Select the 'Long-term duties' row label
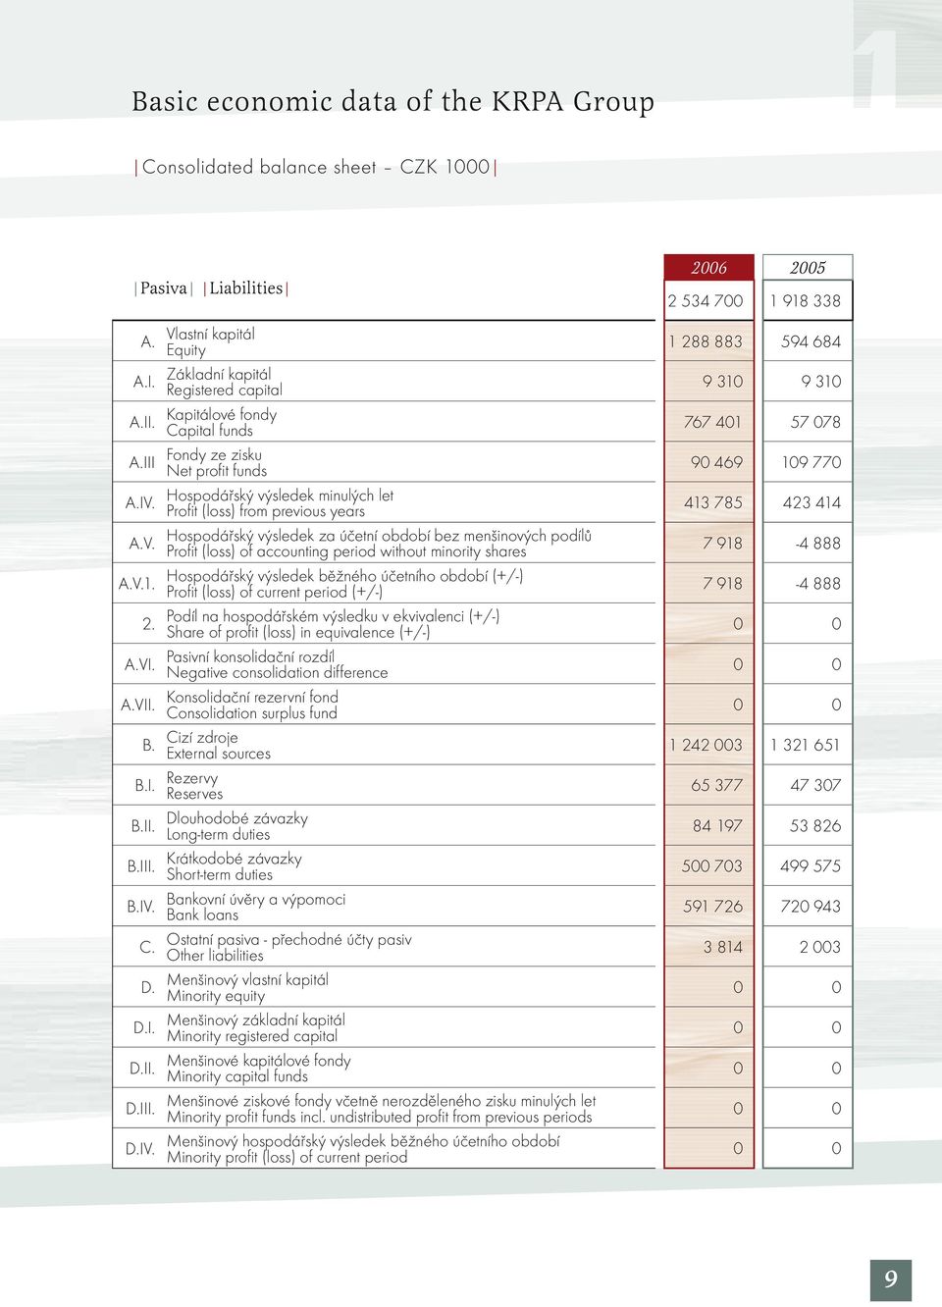 [x=218, y=834]
